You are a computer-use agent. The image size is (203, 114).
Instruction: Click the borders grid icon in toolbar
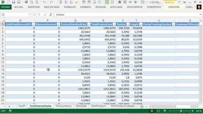coord(99,2)
